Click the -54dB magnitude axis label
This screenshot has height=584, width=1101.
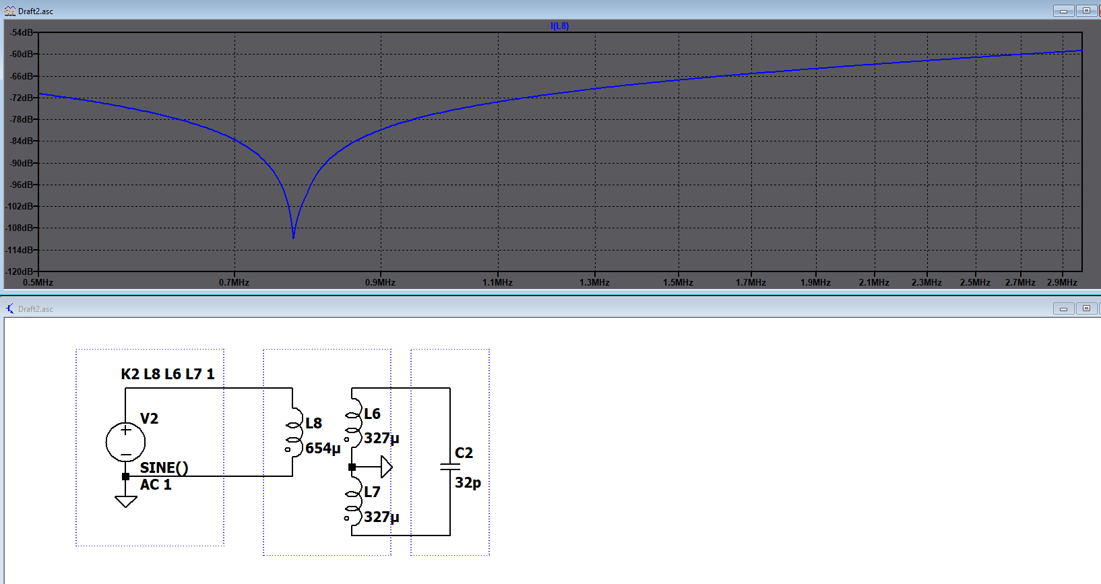tap(21, 32)
